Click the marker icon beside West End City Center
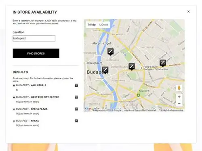 [x=76, y=97]
